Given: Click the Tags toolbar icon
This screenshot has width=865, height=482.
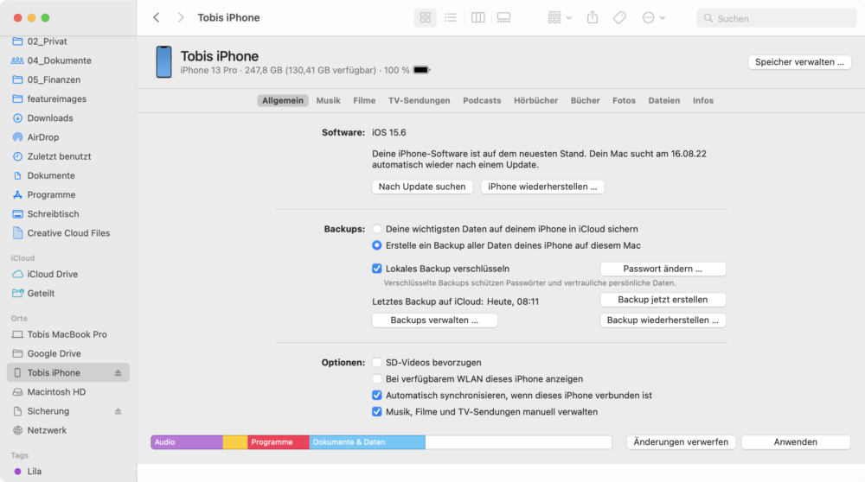Looking at the screenshot, I should point(619,17).
